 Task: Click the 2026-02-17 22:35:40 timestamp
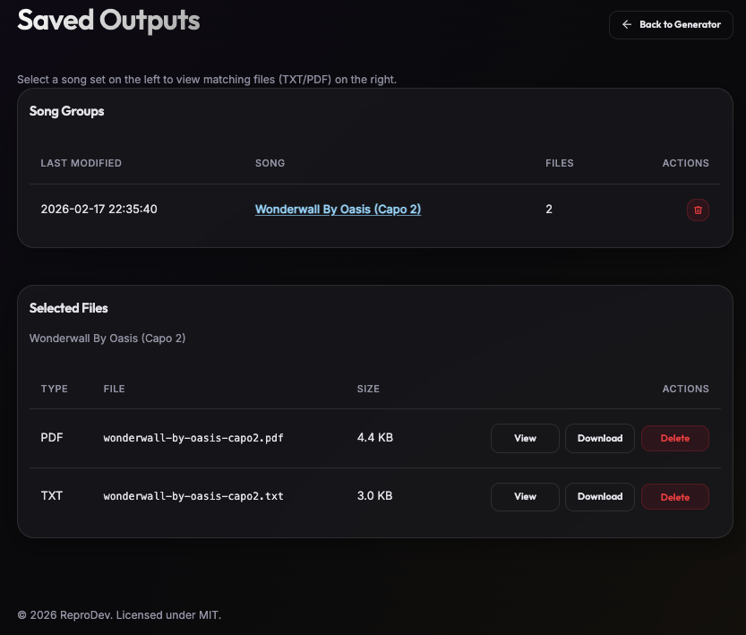pos(99,210)
